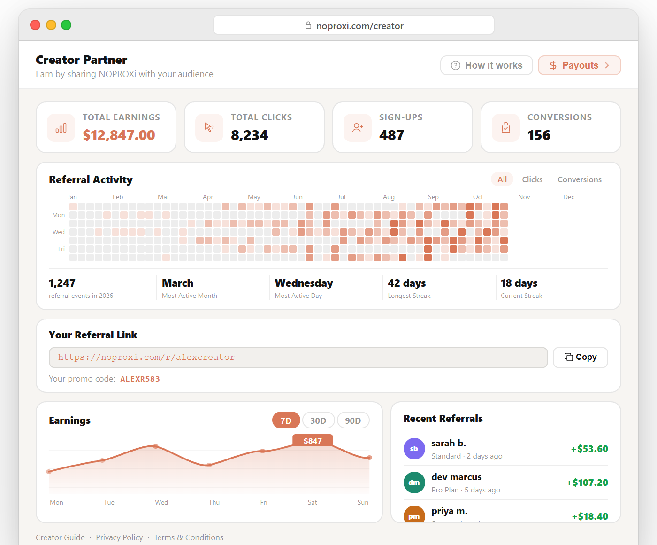Open the Privacy Policy link

[x=119, y=537]
